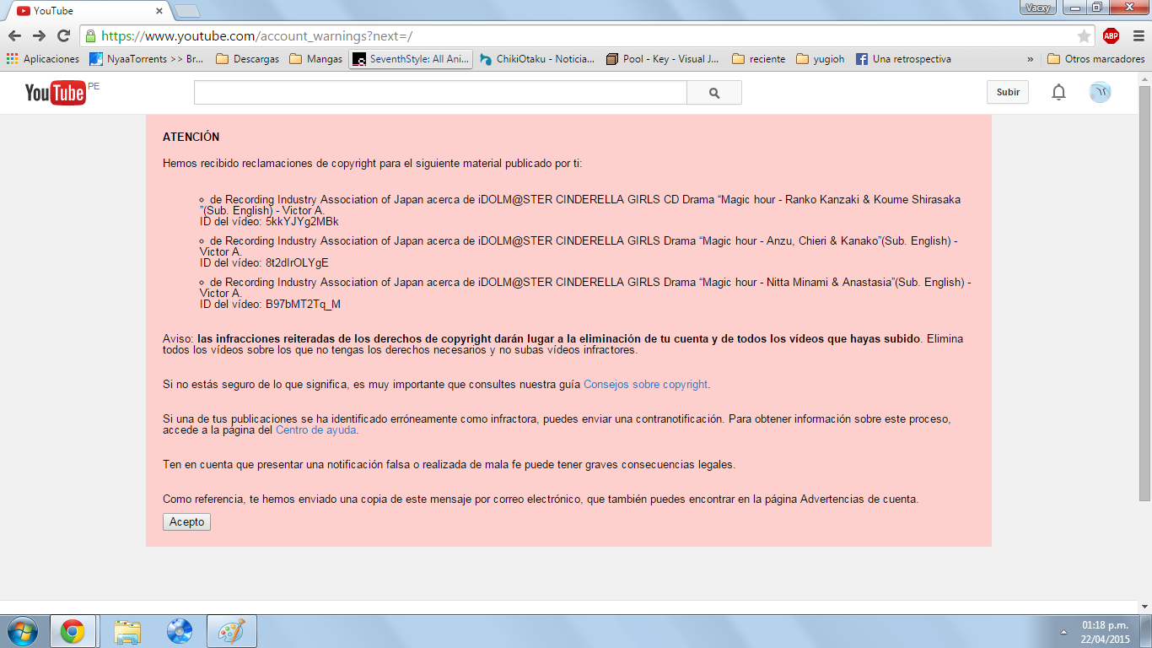Open YouTube notifications bell
This screenshot has height=648, width=1152.
pyautogui.click(x=1058, y=93)
